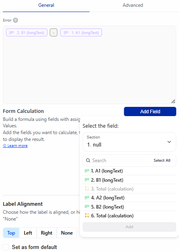The height and width of the screenshot is (251, 179).
Task: Click the longText icon beside 4. A2
Action: (x=87, y=198)
